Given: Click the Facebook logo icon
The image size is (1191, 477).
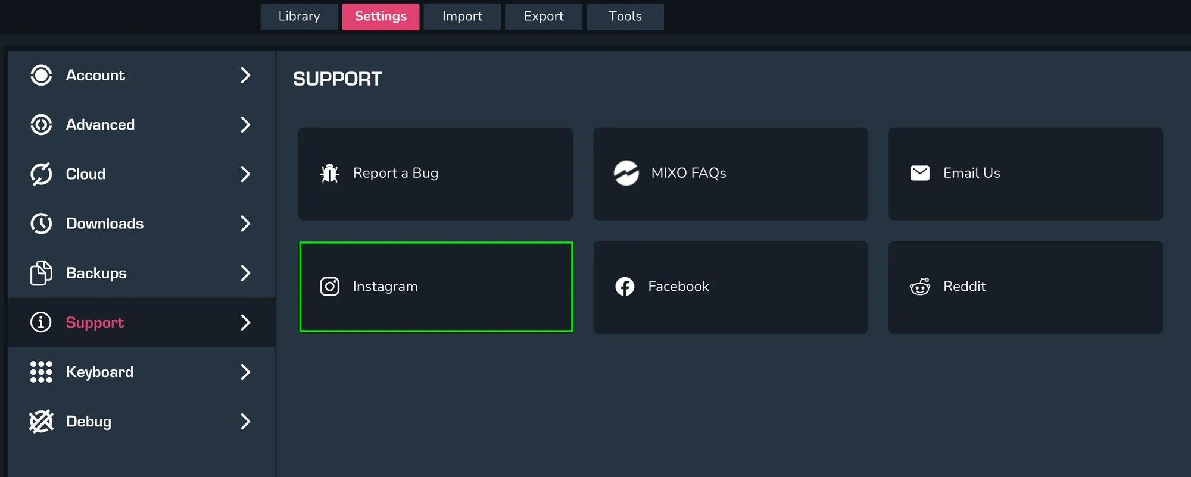Looking at the screenshot, I should pyautogui.click(x=625, y=287).
